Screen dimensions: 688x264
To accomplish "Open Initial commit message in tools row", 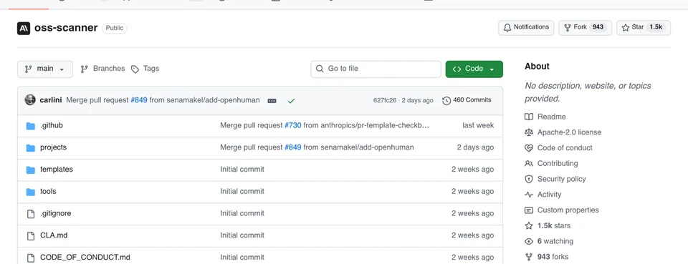I will 242,191.
